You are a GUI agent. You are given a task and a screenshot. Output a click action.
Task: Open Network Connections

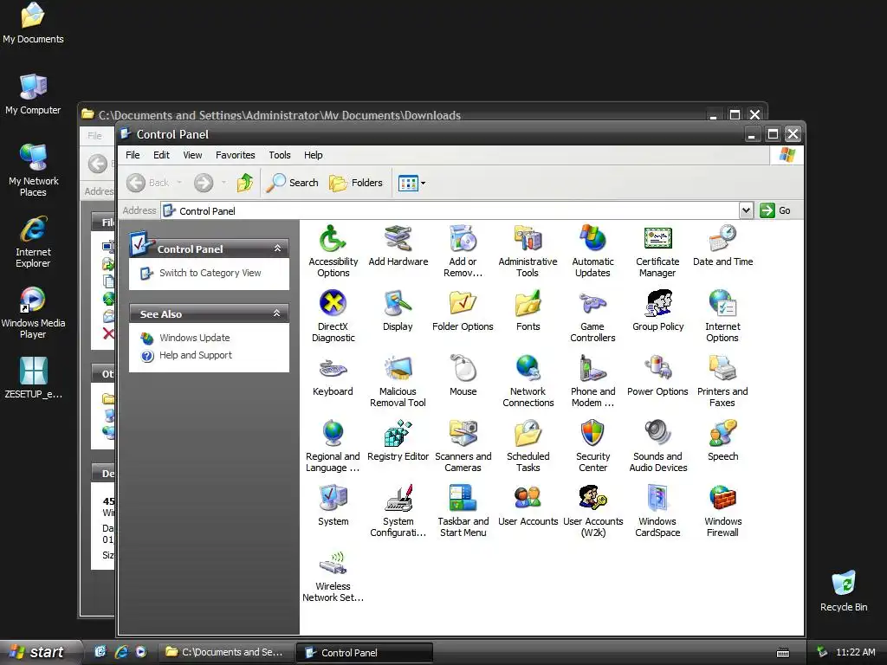tap(528, 381)
